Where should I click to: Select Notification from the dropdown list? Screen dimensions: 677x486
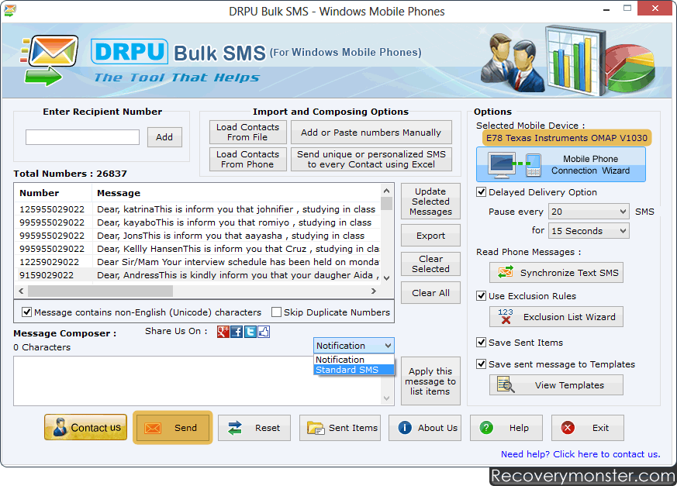click(x=354, y=360)
